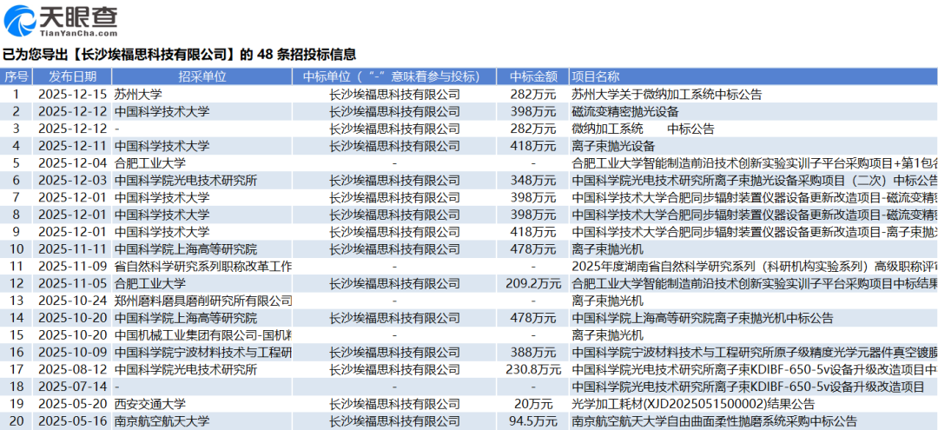
Task: Click the date cell 2025-12-04
Action: click(x=73, y=162)
